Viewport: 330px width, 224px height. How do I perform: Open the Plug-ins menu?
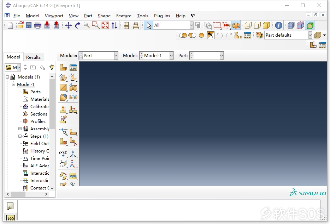162,16
